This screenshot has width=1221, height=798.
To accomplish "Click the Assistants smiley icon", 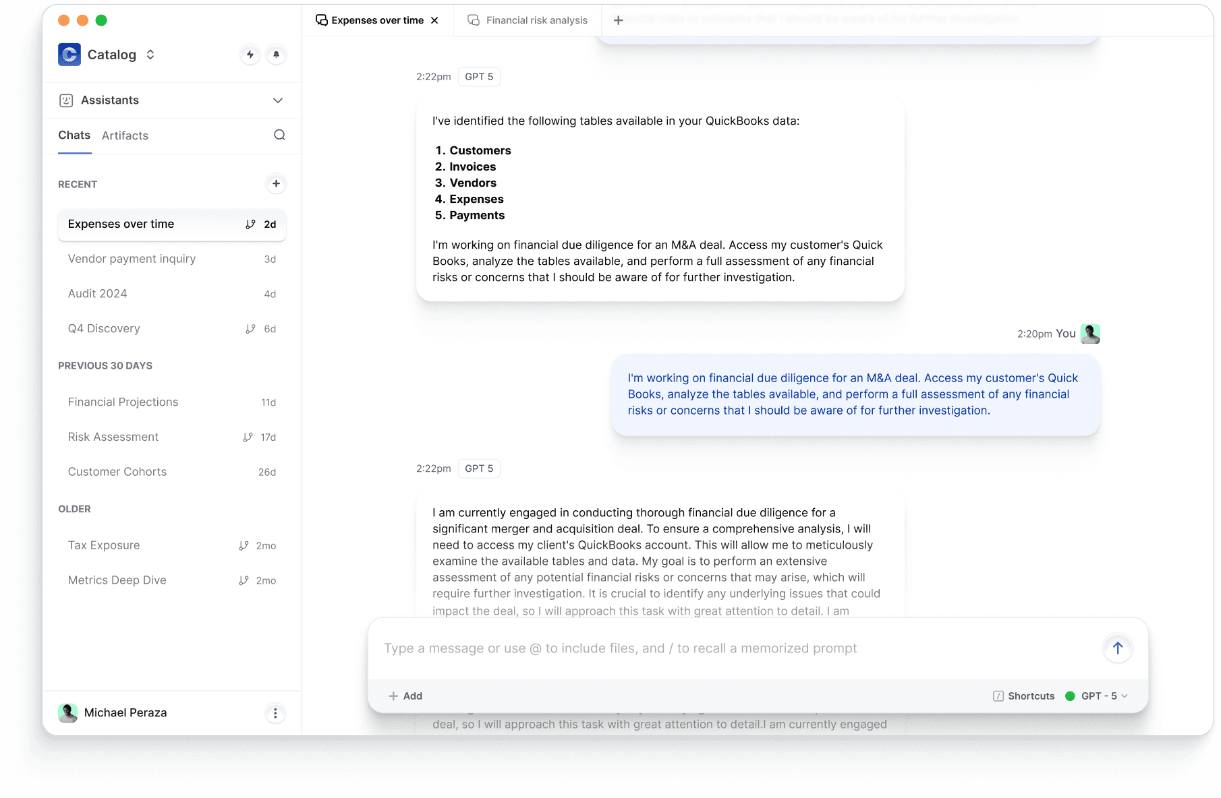I will click(66, 100).
